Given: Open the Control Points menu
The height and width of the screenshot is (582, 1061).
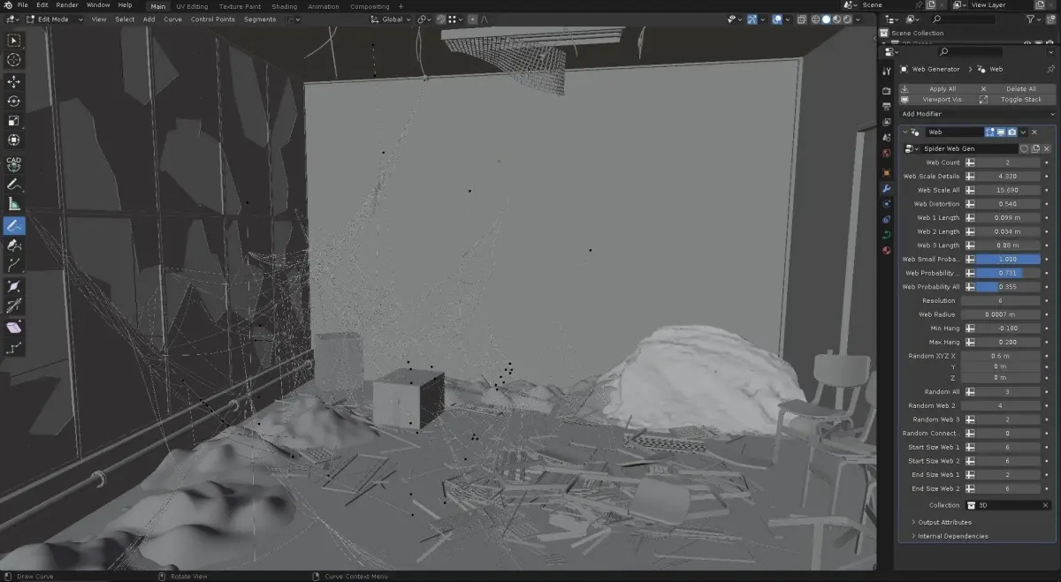Looking at the screenshot, I should (213, 19).
